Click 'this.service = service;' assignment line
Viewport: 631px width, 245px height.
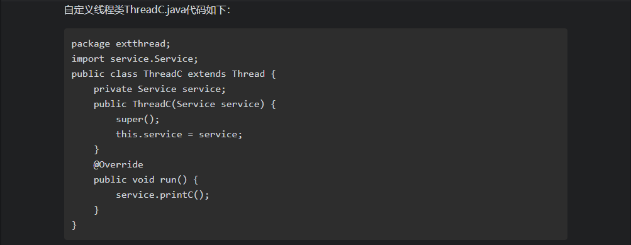179,134
